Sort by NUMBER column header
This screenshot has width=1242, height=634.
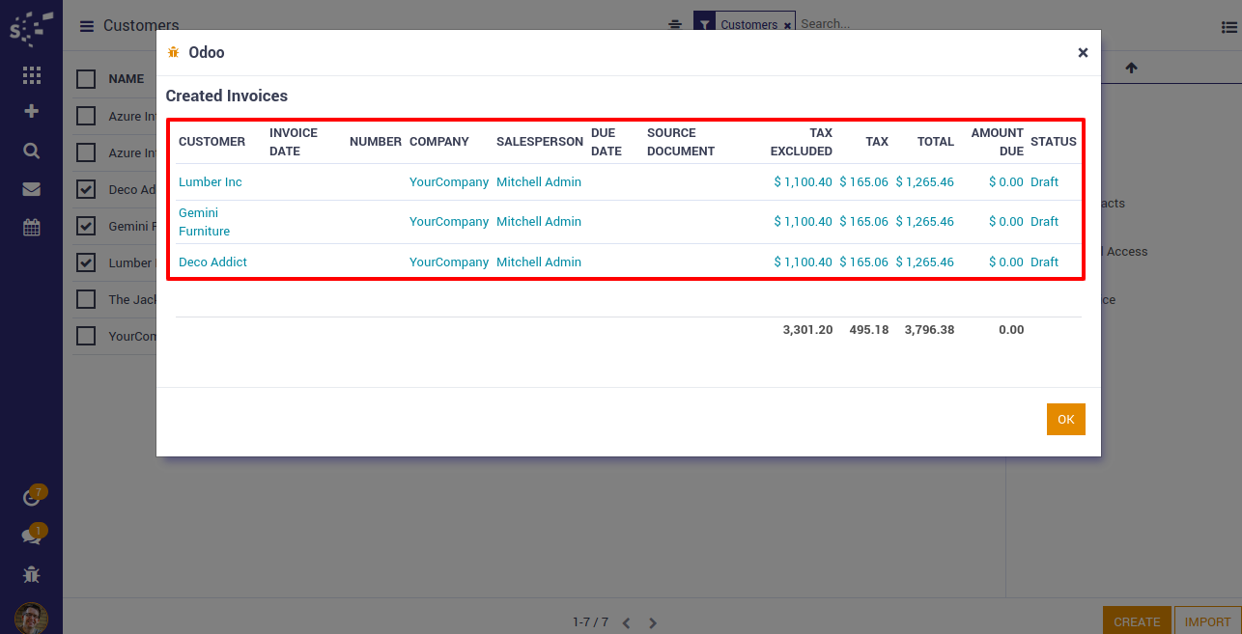376,142
